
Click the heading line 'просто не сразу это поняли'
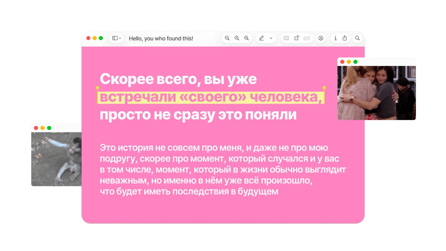click(198, 115)
